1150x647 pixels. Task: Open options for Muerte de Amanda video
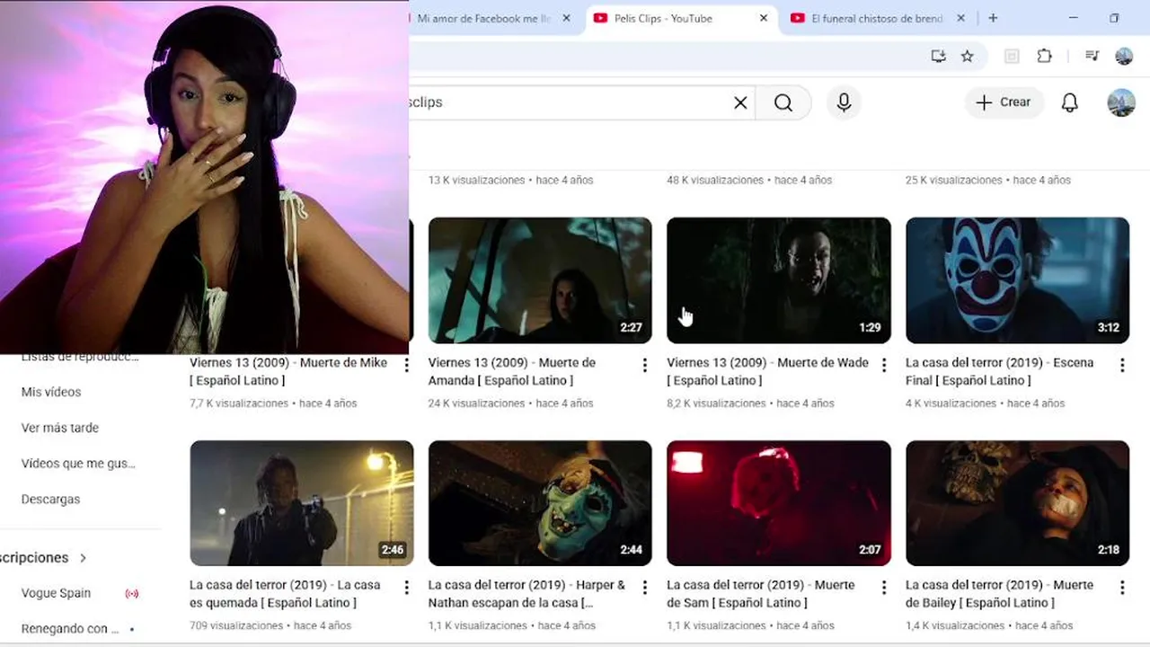[x=644, y=365]
